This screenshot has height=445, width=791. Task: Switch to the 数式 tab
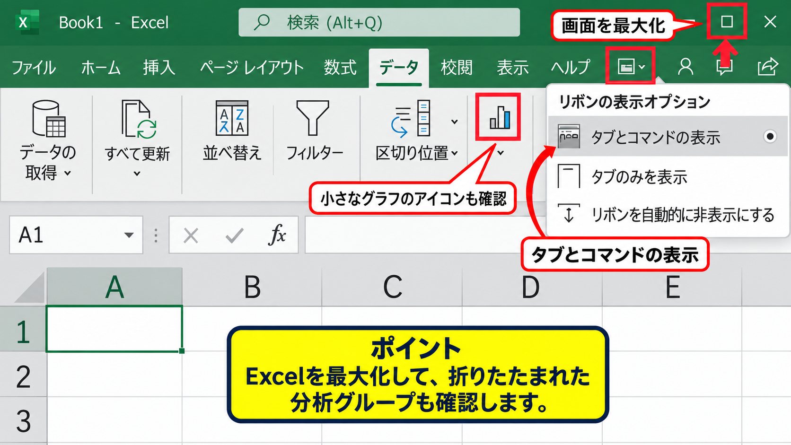click(340, 68)
